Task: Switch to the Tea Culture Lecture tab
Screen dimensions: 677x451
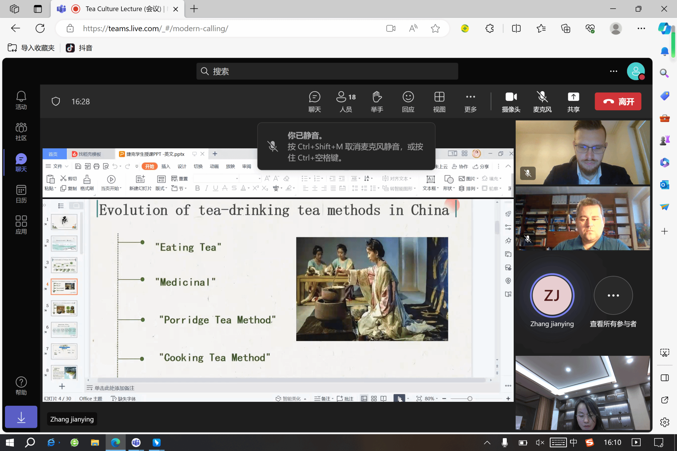Action: coord(123,9)
